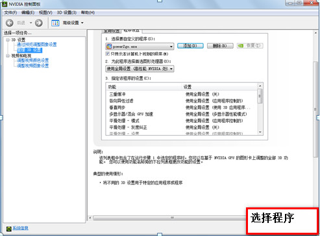Viewport: 320px width, 236px height.
Task: Open the 3D 设置(3) menu
Action: tap(67, 12)
